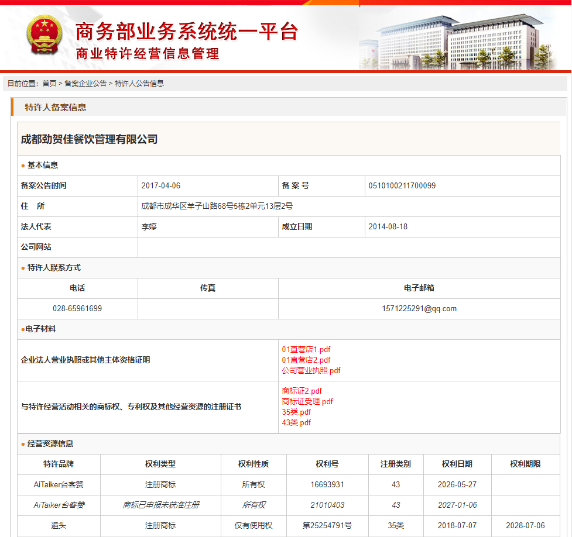This screenshot has height=537, width=572.
Task: Click the 法人代表 row label
Action: pos(36,227)
